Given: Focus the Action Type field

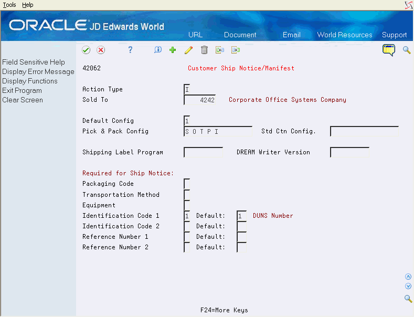Looking at the screenshot, I should coord(187,89).
